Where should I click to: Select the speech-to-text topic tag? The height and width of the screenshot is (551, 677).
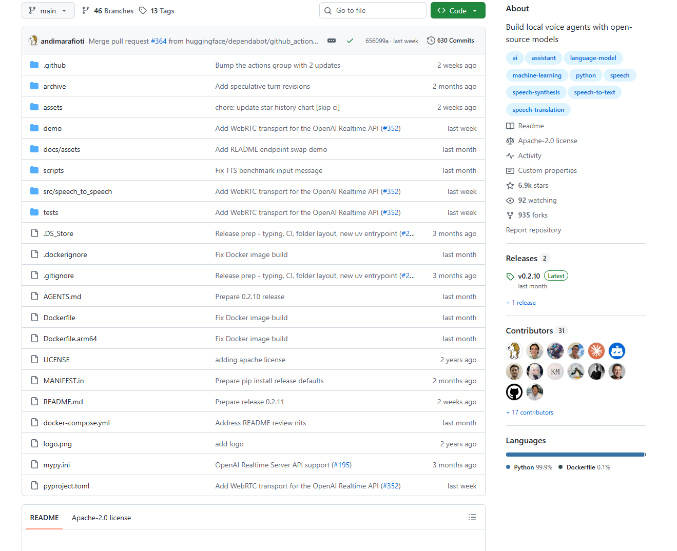coord(594,92)
